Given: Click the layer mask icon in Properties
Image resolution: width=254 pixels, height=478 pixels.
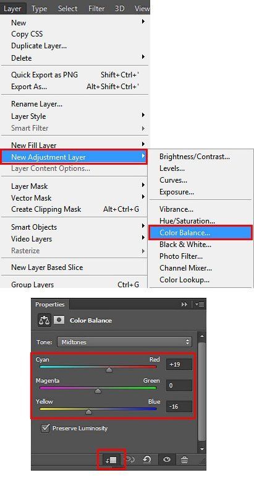Looking at the screenshot, I should (59, 319).
